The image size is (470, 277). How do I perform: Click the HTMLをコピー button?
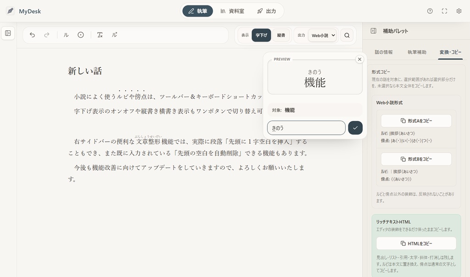(x=415, y=244)
